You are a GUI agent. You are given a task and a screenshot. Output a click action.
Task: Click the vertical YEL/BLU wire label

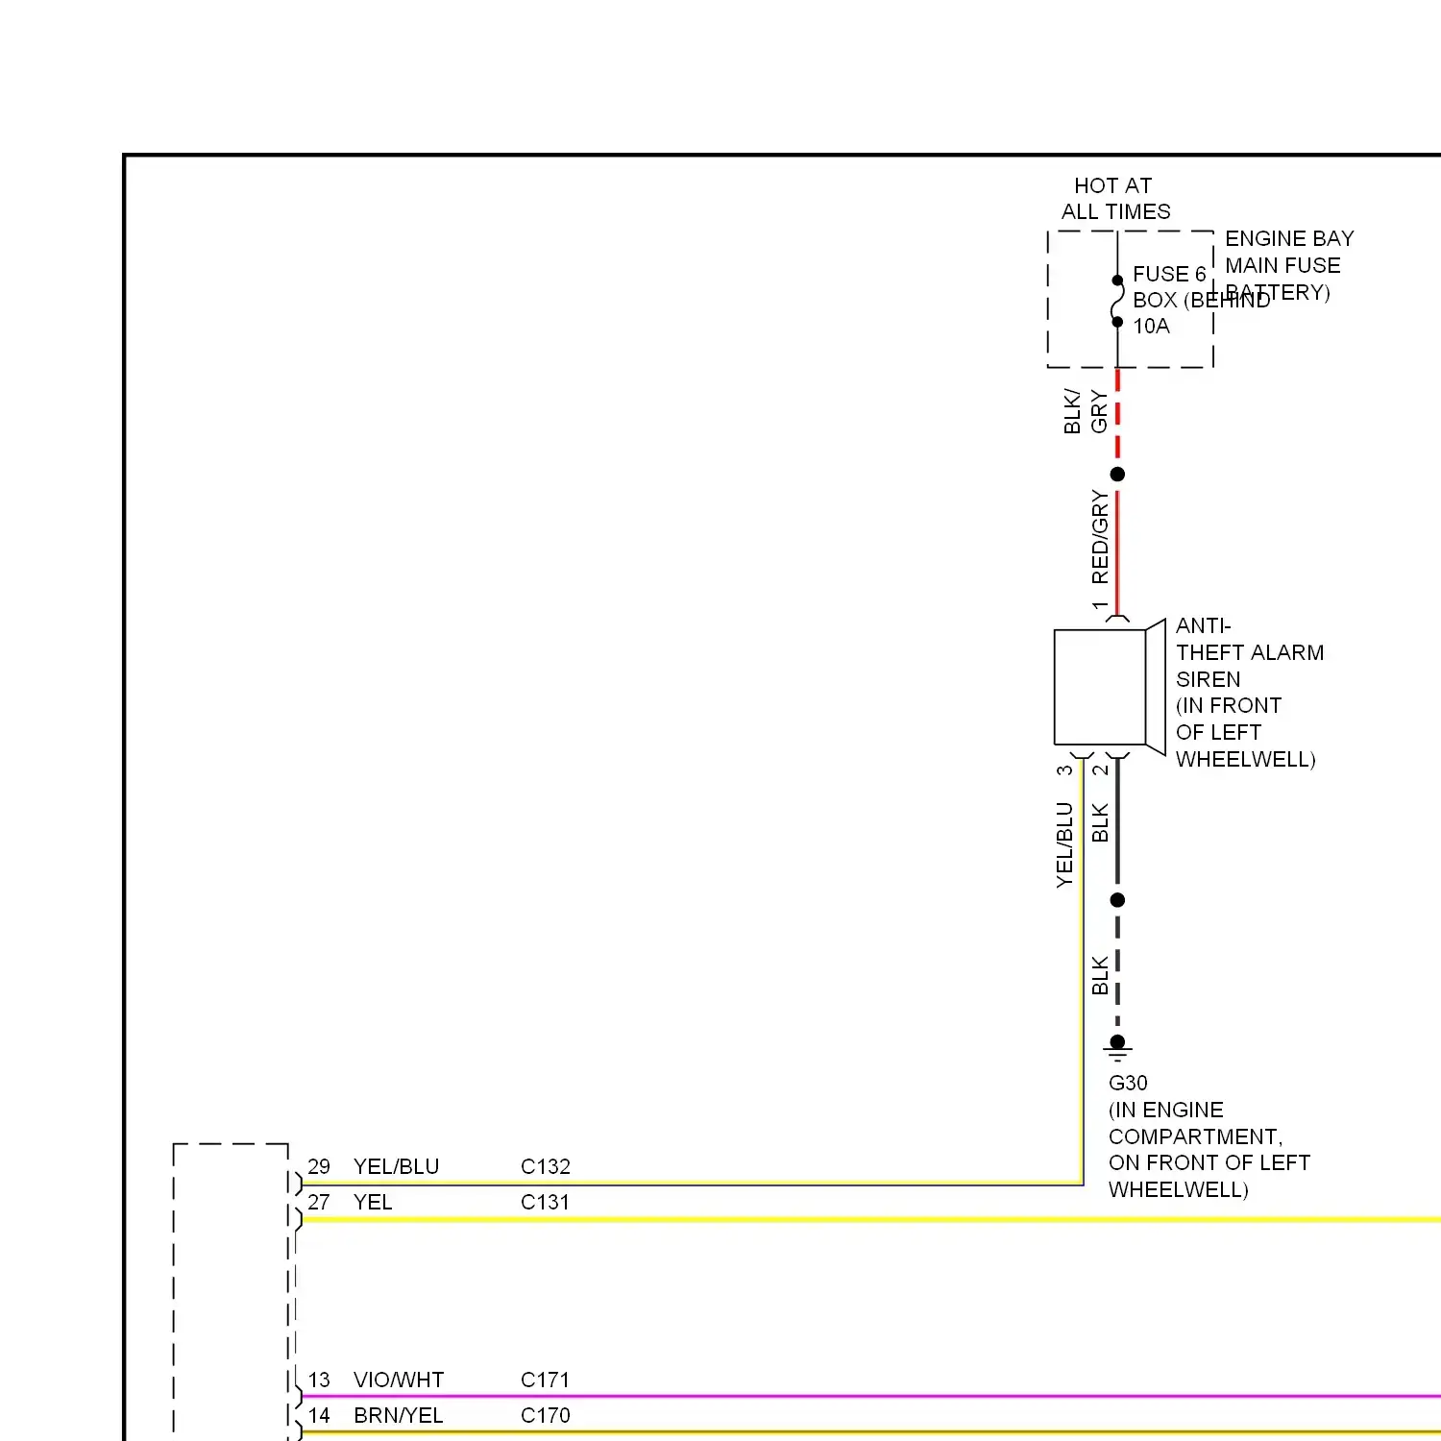pyautogui.click(x=1064, y=845)
